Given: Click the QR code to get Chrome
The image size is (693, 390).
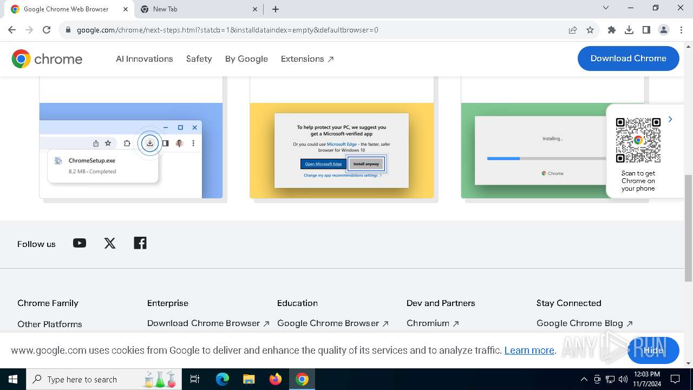Looking at the screenshot, I should tap(638, 140).
